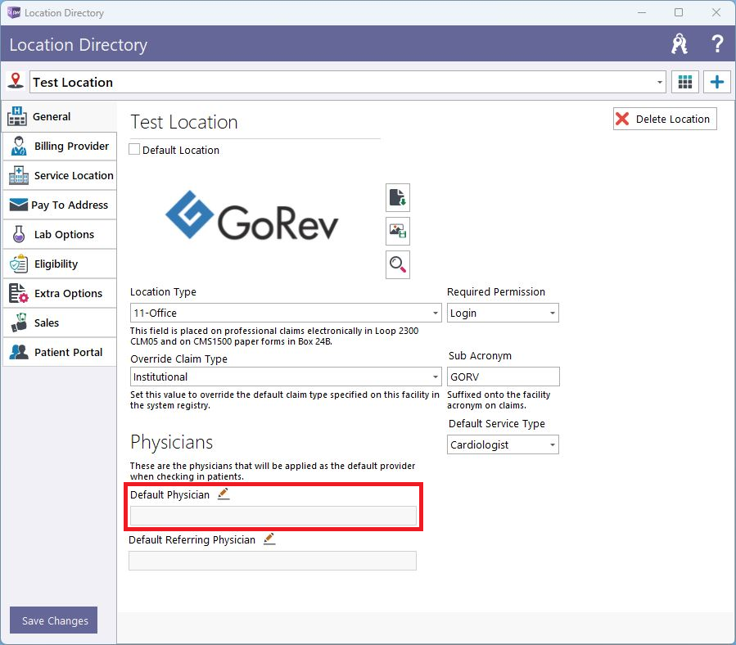Click the red map pin location icon
This screenshot has width=736, height=645.
pos(16,81)
